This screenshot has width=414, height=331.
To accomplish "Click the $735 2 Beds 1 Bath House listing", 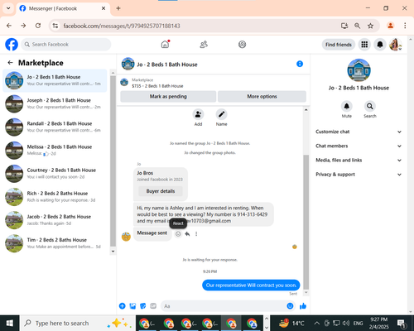I will click(x=157, y=86).
